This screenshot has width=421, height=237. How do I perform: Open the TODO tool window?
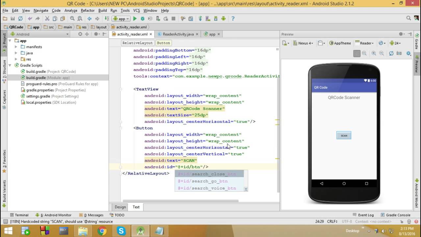117,215
